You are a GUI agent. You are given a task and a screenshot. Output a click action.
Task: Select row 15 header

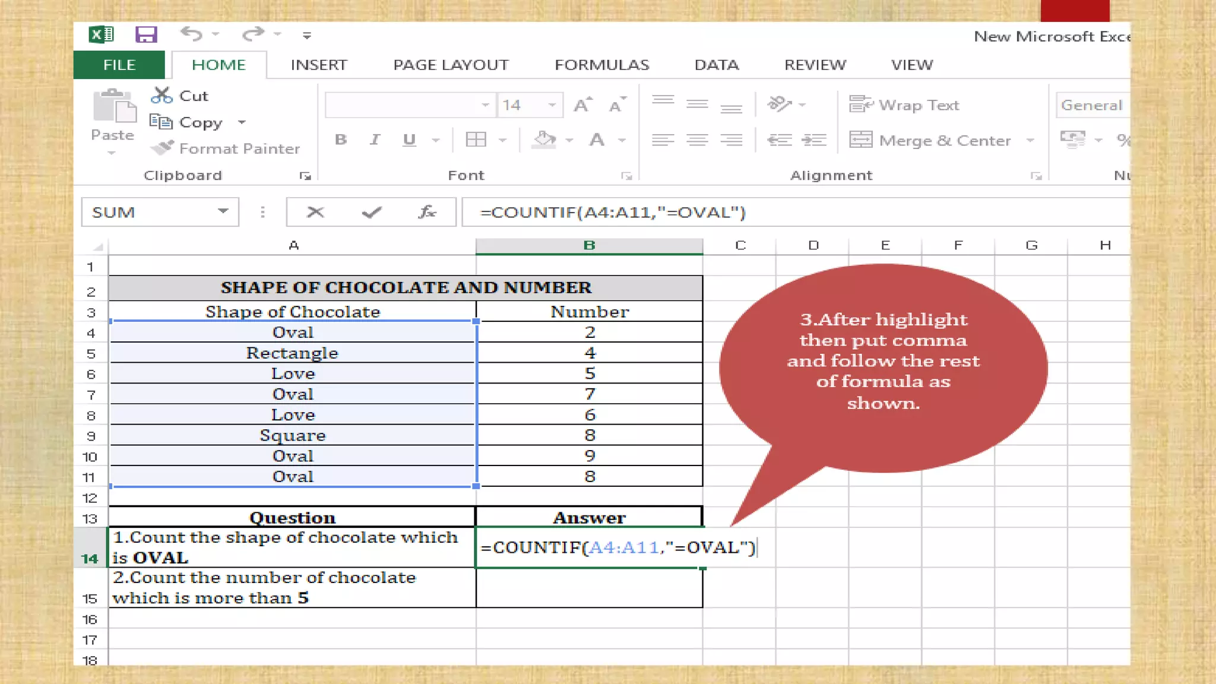(90, 588)
